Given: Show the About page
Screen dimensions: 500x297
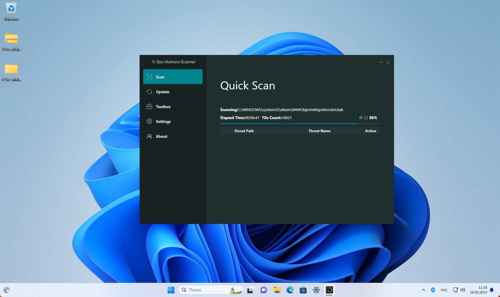Looking at the screenshot, I should (x=173, y=137).
